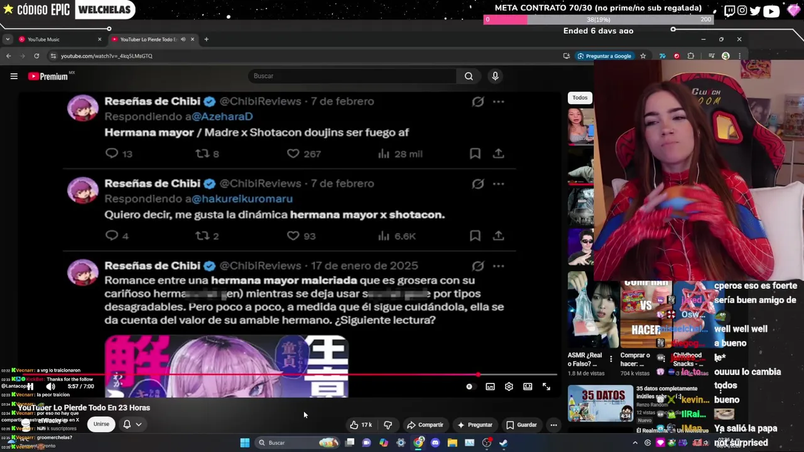Click the YouTube icon in stream overlay
The height and width of the screenshot is (452, 804).
tap(771, 11)
